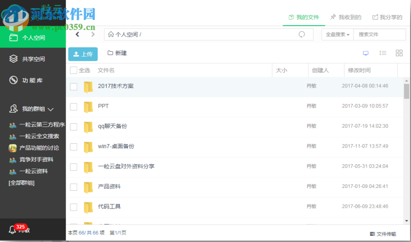411x242 pixels.
Task: Go back with the left arrow
Action: [x=77, y=34]
